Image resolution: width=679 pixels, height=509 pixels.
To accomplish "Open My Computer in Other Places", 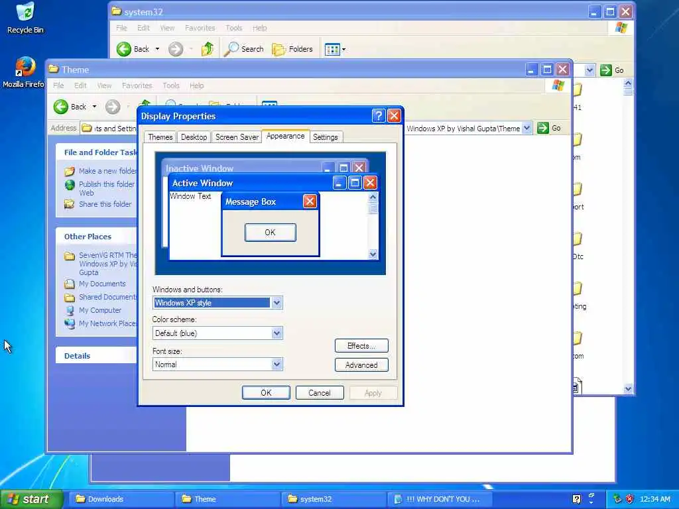I will coord(93,310).
